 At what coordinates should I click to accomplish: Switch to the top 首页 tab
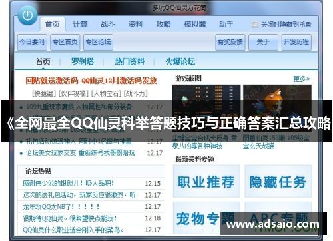53,24
